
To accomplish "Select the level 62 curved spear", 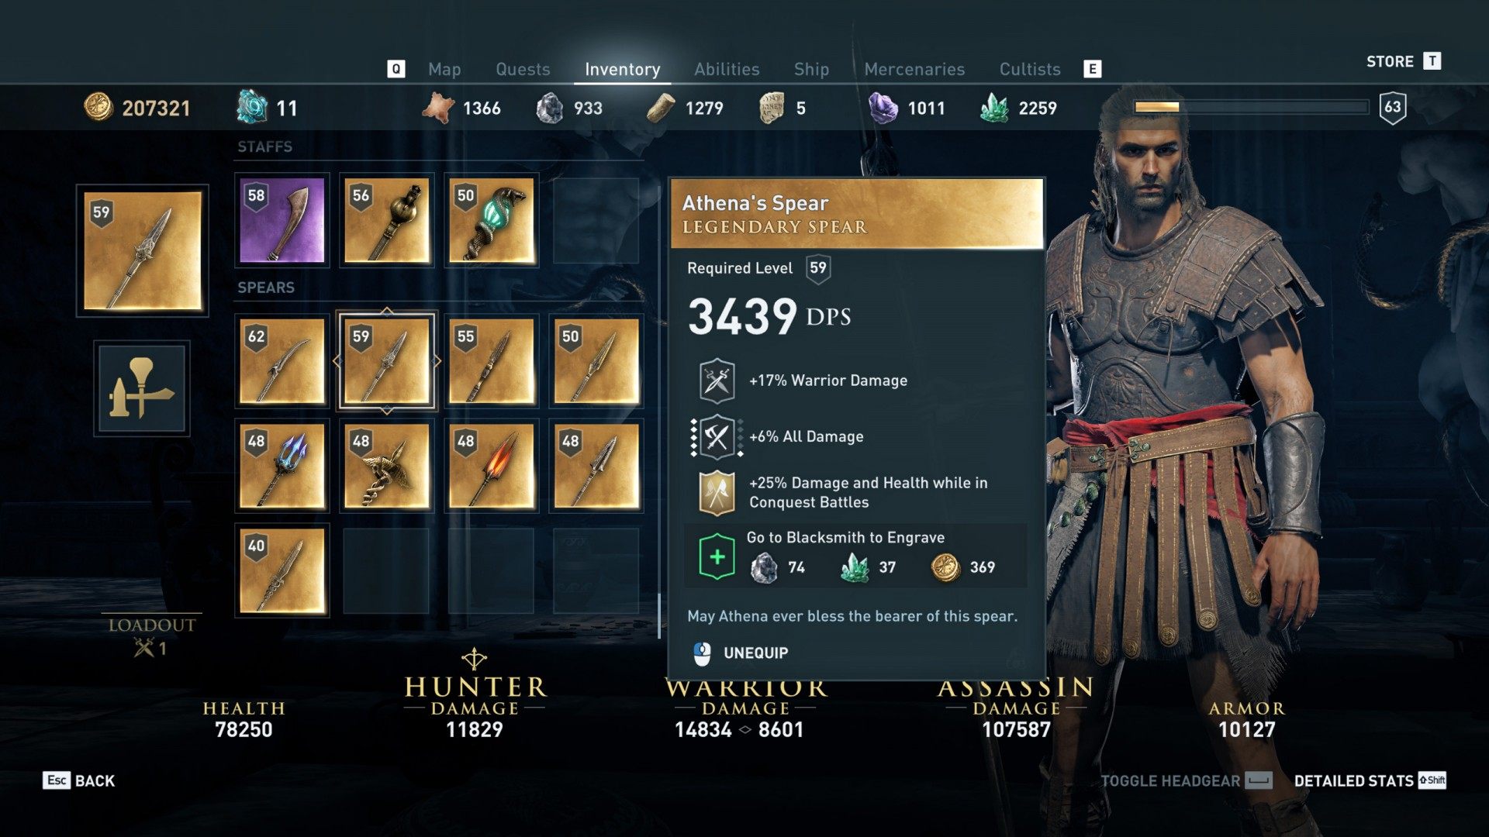I will tap(282, 361).
